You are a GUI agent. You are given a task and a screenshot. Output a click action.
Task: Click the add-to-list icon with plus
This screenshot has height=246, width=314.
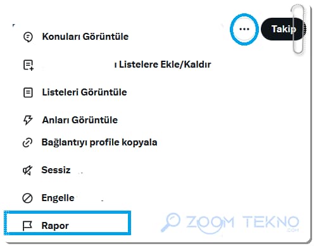(28, 65)
